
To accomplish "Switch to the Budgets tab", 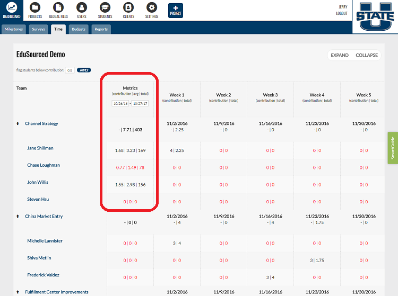I will tap(79, 29).
